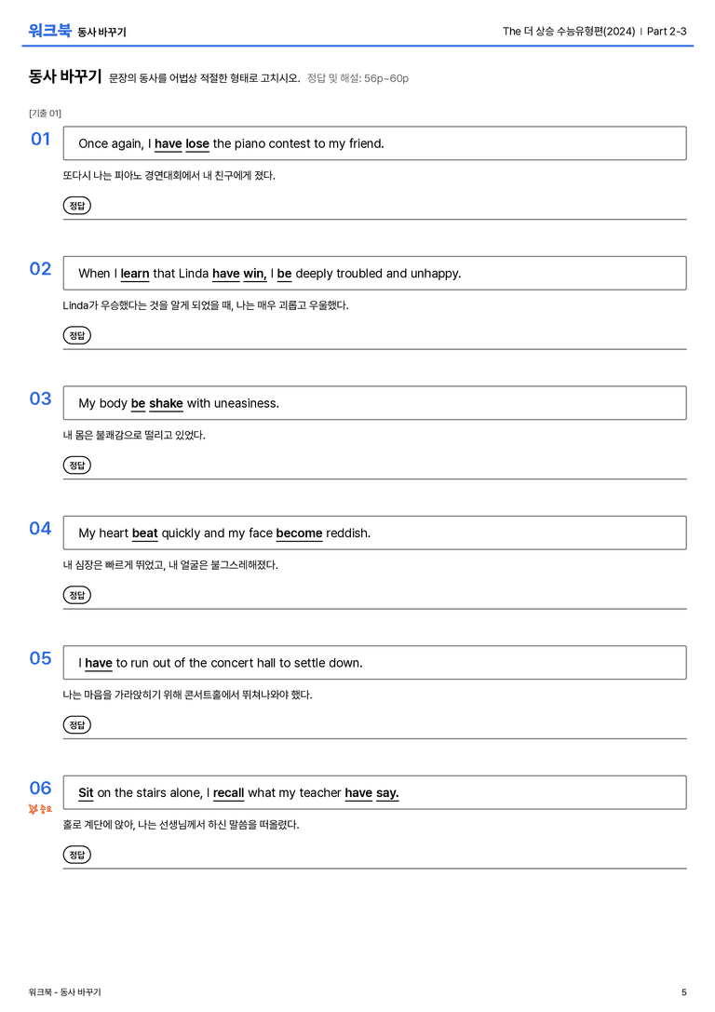This screenshot has width=715, height=1012.
Task: Click the 정답 badge under question 01
Action: tap(76, 206)
